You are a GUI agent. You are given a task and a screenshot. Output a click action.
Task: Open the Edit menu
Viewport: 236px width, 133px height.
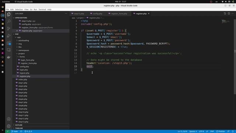point(12,9)
